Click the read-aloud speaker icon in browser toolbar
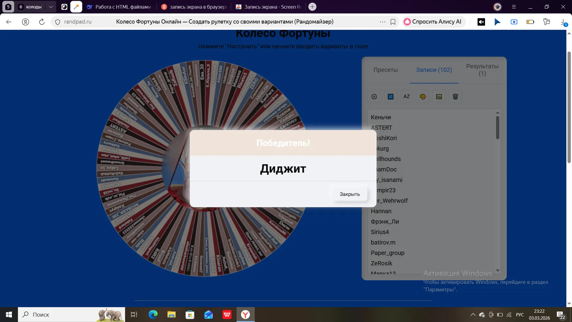The height and width of the screenshot is (322, 572). [481, 22]
